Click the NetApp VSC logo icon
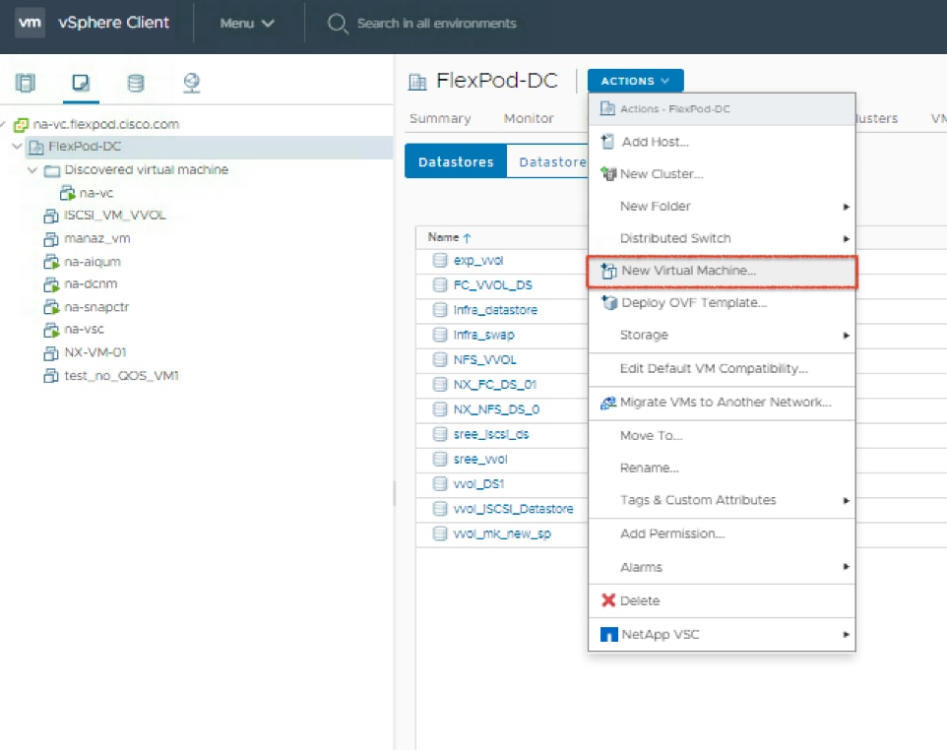The height and width of the screenshot is (750, 947). coord(608,635)
